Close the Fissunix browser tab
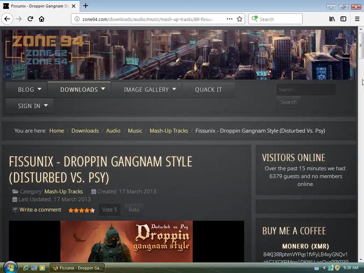 pyautogui.click(x=74, y=6)
